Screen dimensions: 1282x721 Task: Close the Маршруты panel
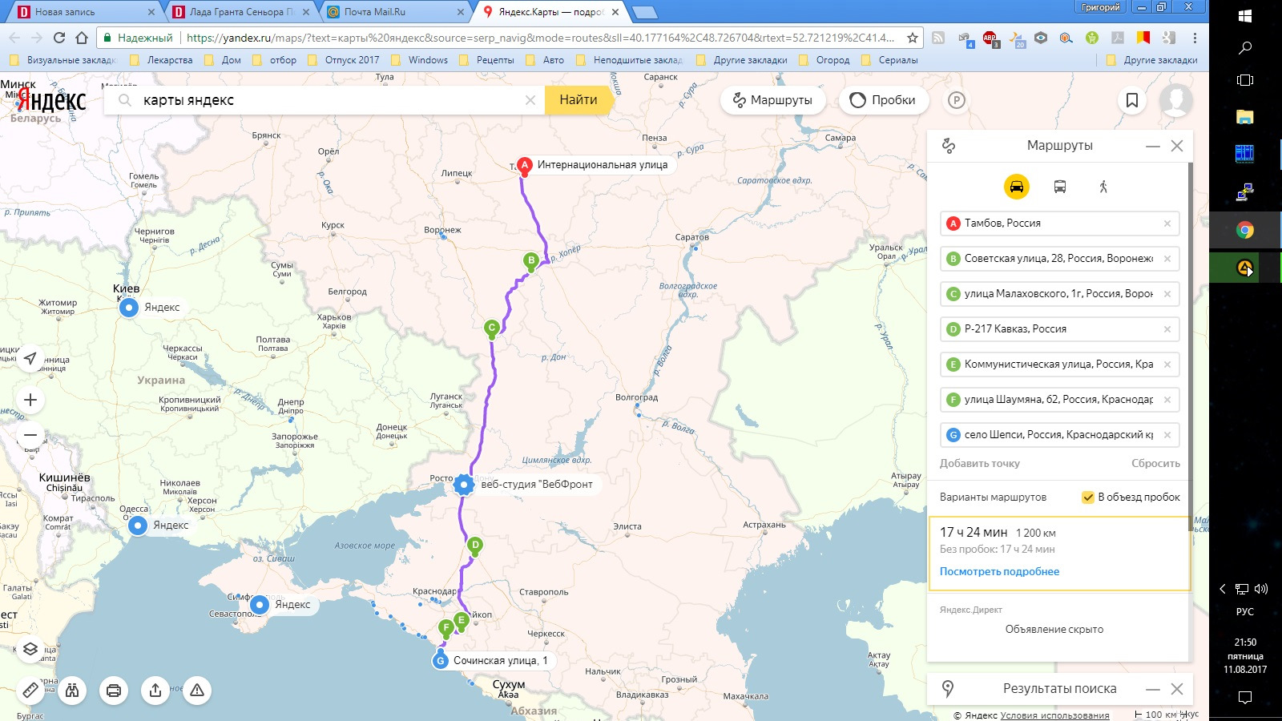(x=1177, y=146)
